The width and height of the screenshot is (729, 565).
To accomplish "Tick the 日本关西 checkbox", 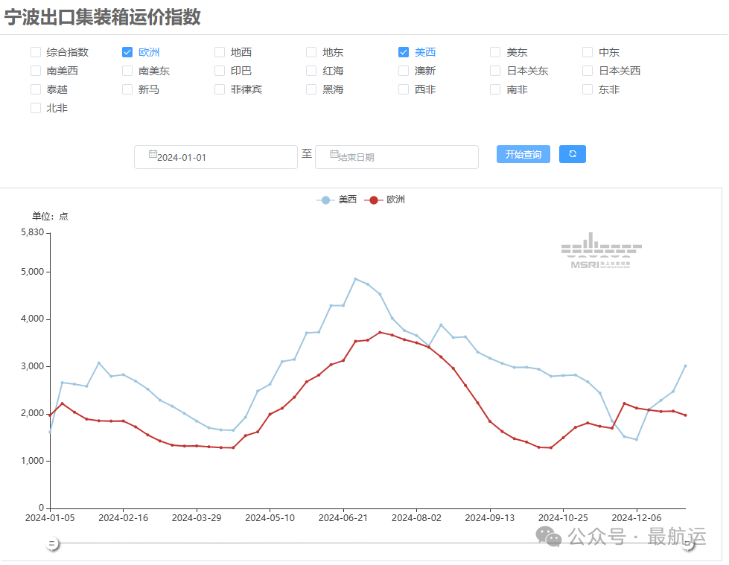I will (588, 71).
